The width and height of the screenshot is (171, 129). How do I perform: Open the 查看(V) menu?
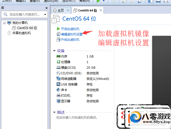click(x=35, y=1)
